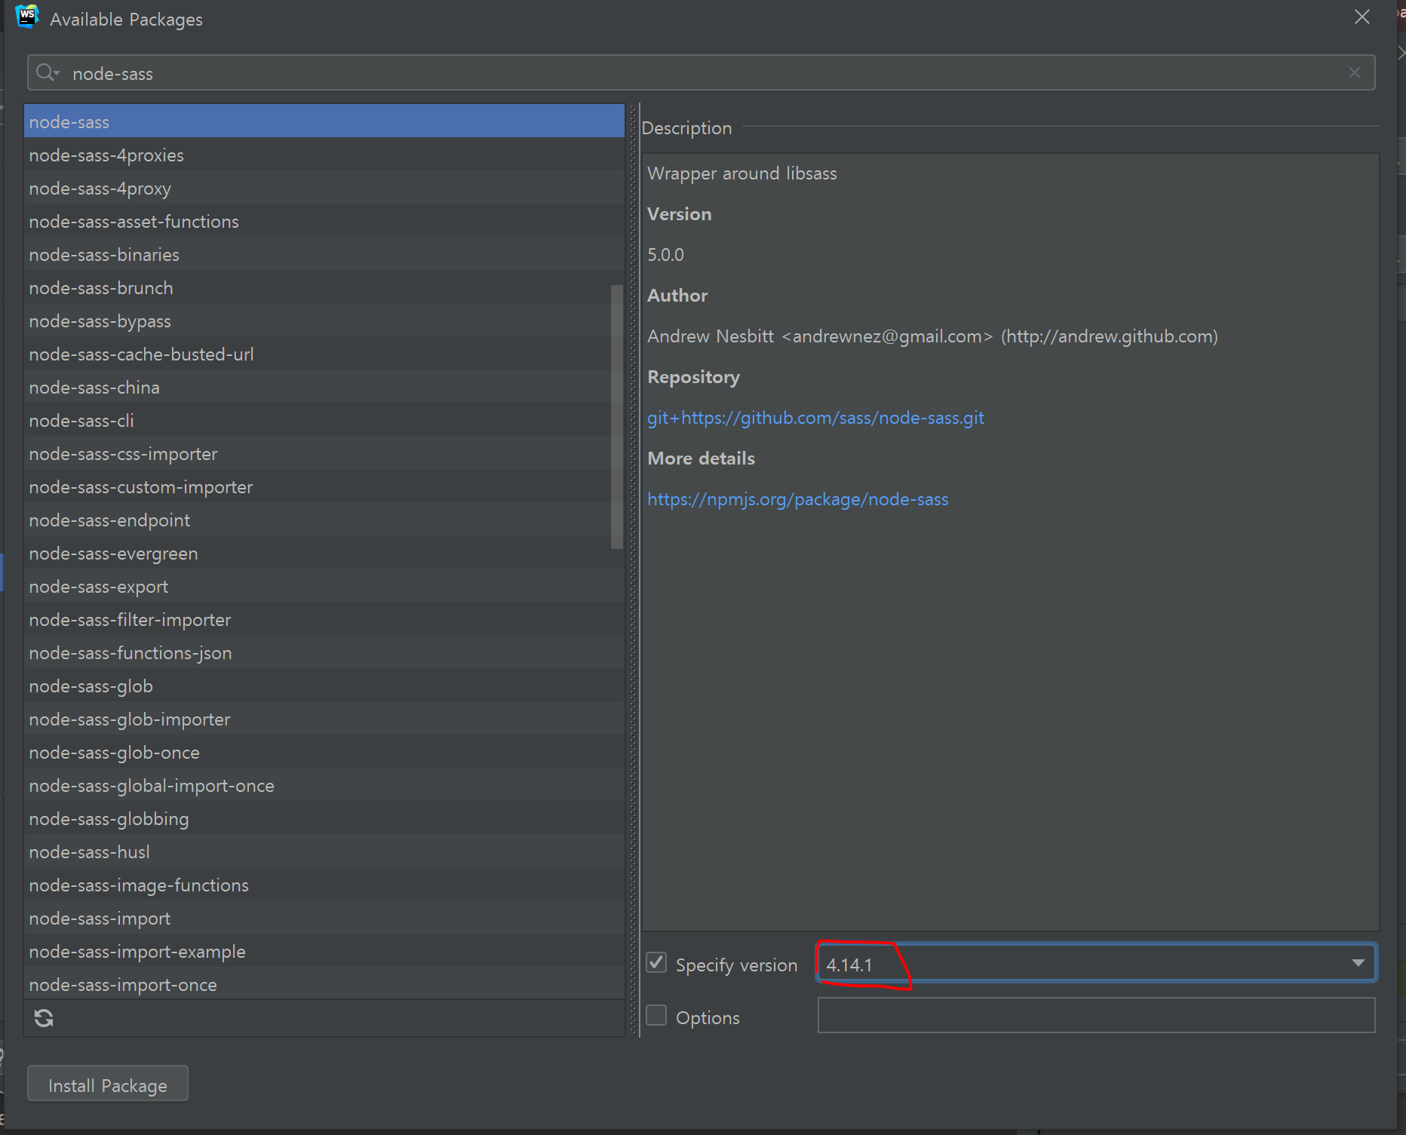
Task: Open the version dropdown arrow
Action: 1358,963
